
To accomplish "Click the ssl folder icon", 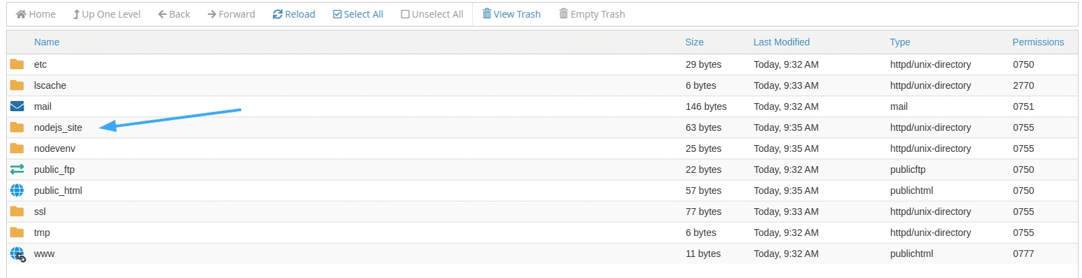I will (x=17, y=212).
